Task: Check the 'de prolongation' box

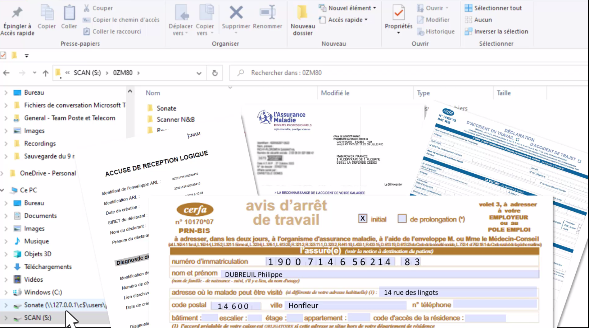Action: (x=402, y=219)
